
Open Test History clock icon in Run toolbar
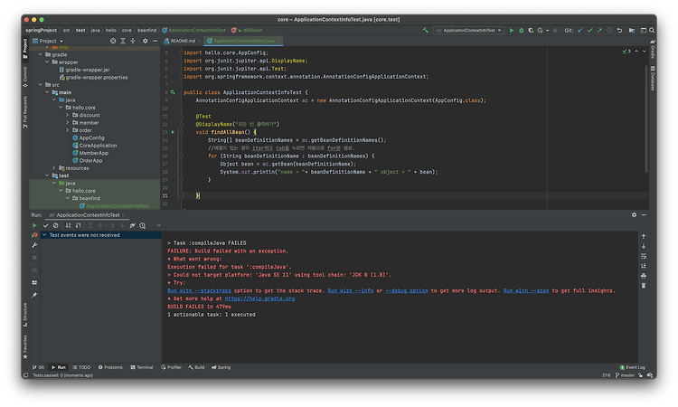pos(142,225)
